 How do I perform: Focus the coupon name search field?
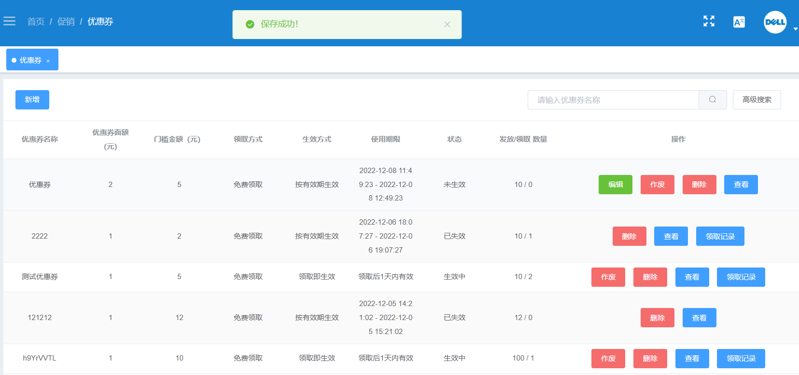click(x=613, y=100)
